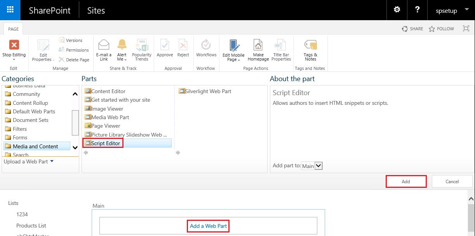This screenshot has height=236, width=475.
Task: Click the Lists navigation heading
Action: (x=13, y=203)
